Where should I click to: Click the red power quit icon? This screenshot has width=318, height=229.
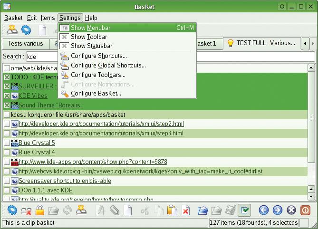[x=306, y=210]
